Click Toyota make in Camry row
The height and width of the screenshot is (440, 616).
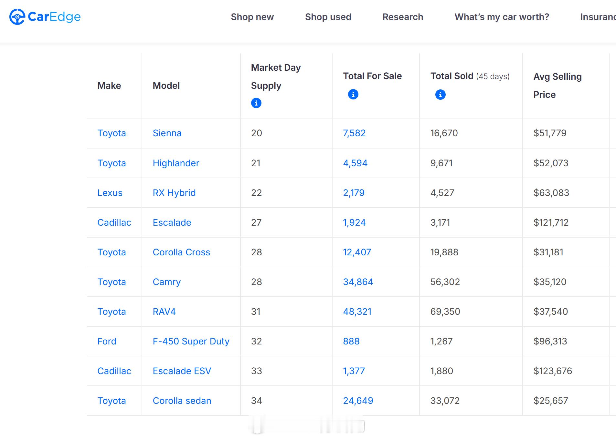(112, 282)
